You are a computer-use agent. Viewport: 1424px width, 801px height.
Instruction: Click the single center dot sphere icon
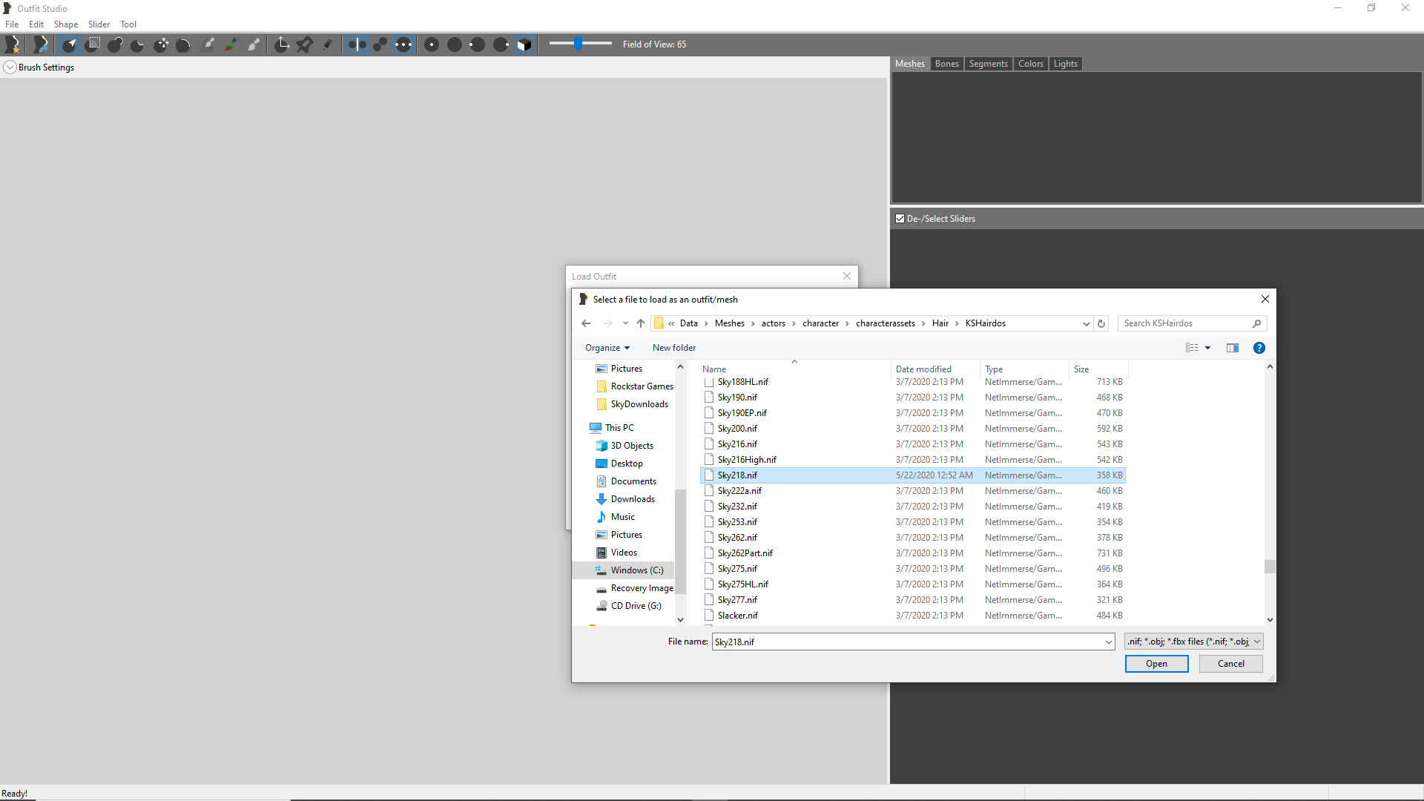pos(432,44)
